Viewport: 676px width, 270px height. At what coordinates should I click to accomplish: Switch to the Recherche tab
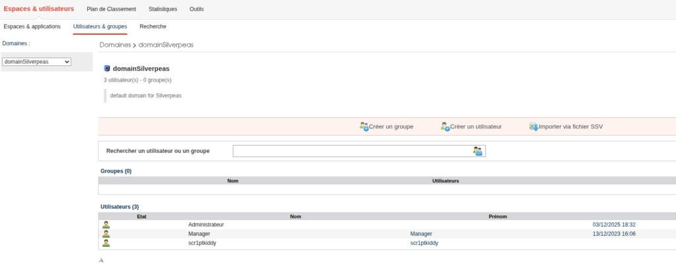pyautogui.click(x=153, y=26)
